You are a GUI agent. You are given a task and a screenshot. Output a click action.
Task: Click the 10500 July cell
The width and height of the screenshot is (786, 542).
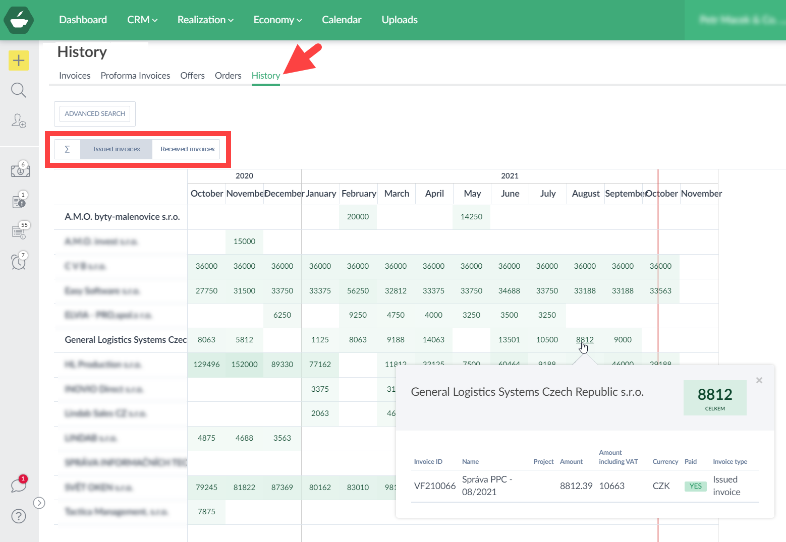click(x=547, y=340)
